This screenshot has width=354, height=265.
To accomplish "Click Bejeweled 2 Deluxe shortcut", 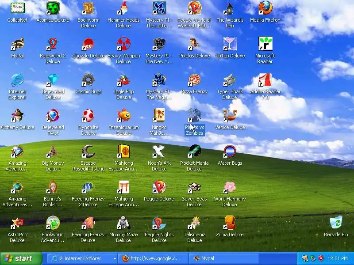I will (x=53, y=44).
